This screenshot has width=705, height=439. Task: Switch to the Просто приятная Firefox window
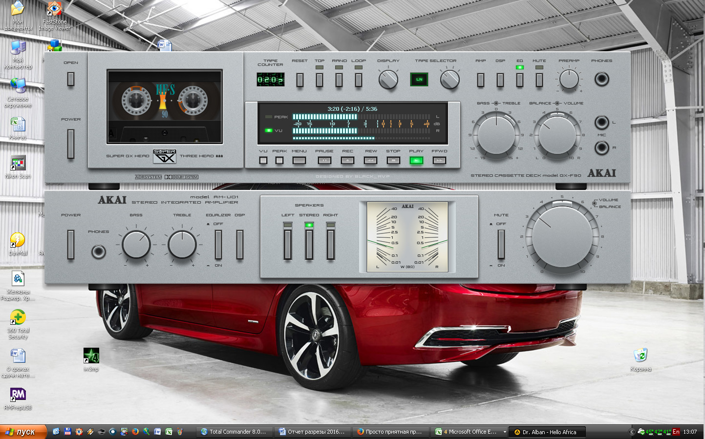(391, 432)
